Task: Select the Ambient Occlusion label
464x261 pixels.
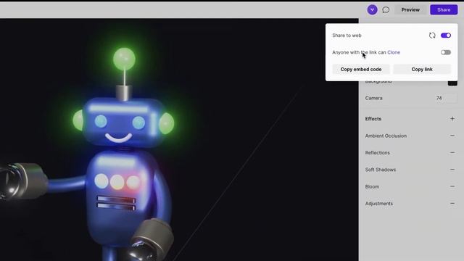Action: [x=386, y=136]
